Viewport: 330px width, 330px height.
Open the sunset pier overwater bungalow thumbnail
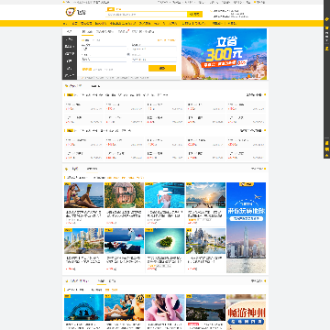pos(205,195)
